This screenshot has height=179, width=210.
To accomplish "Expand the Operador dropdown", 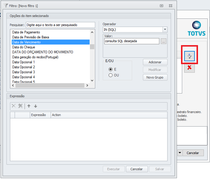I will click(x=165, y=30).
